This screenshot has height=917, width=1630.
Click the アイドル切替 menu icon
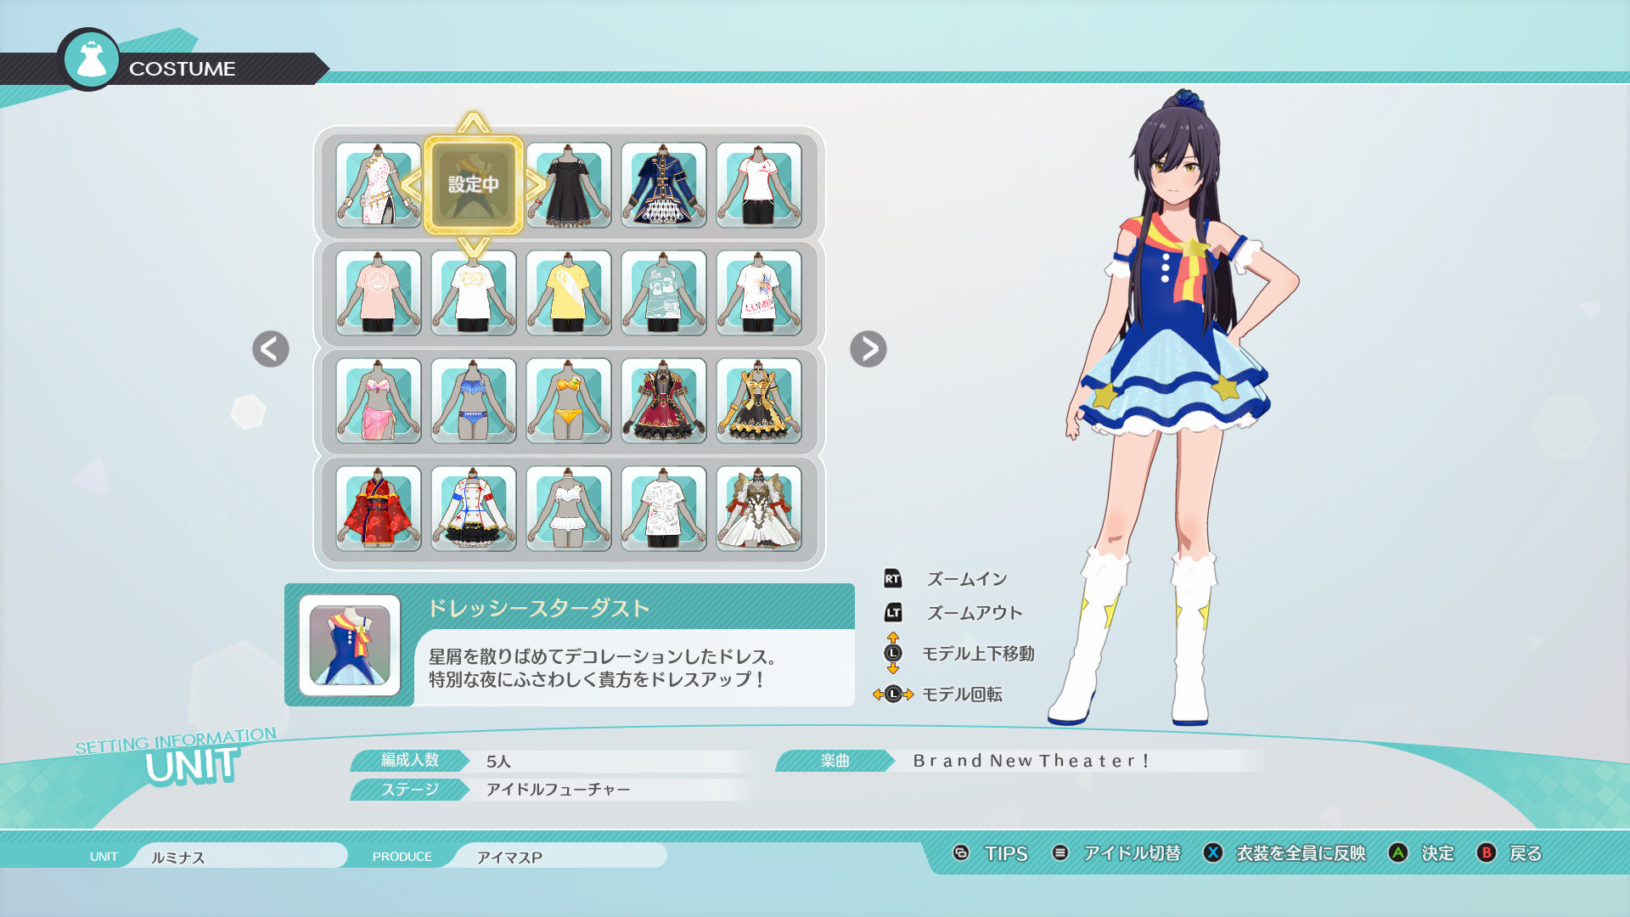pyautogui.click(x=1059, y=854)
